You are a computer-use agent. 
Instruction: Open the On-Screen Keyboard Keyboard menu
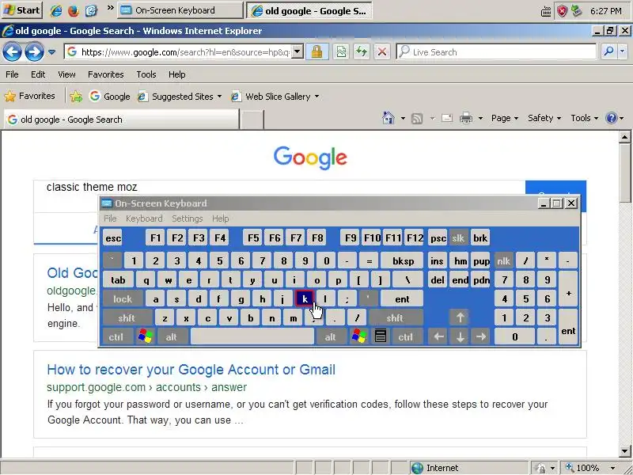click(x=144, y=218)
